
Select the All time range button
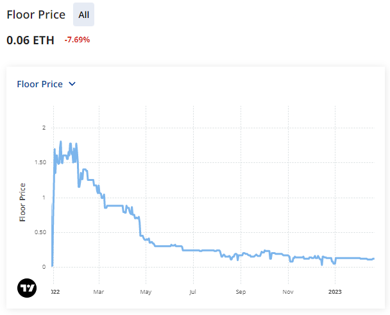coord(83,14)
